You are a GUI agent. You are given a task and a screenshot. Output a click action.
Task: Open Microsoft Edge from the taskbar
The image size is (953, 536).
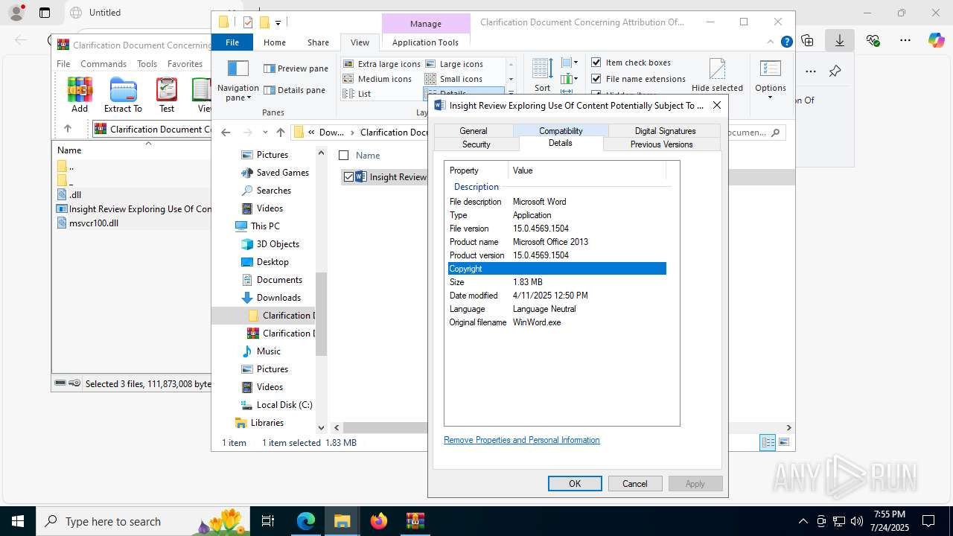306,521
